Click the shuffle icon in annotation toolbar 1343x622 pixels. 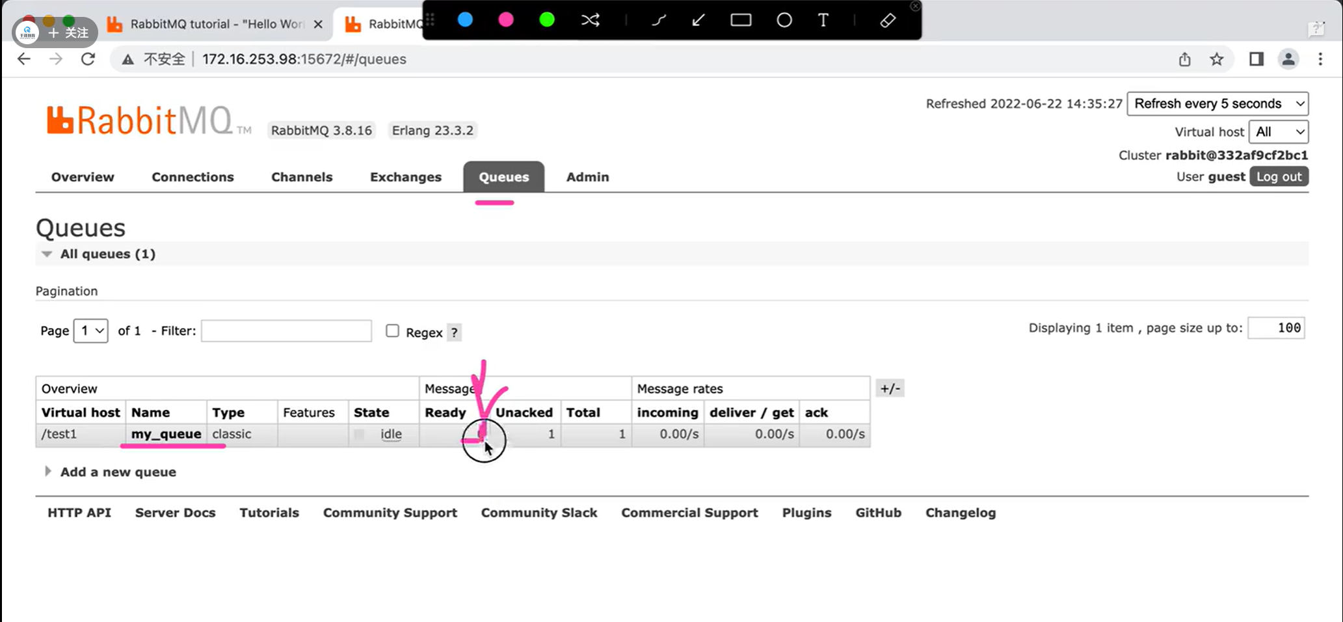[x=591, y=20]
